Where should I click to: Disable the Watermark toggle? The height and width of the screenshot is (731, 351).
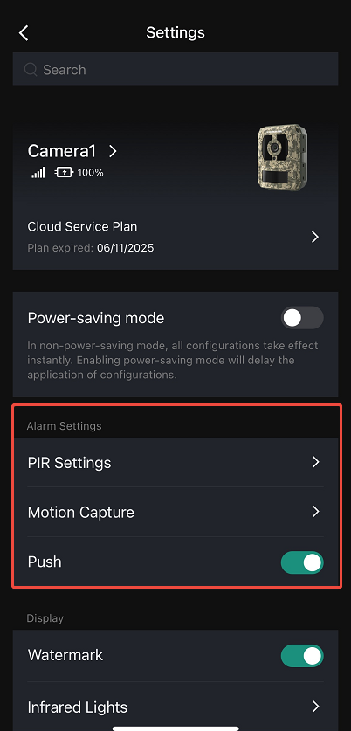point(302,656)
